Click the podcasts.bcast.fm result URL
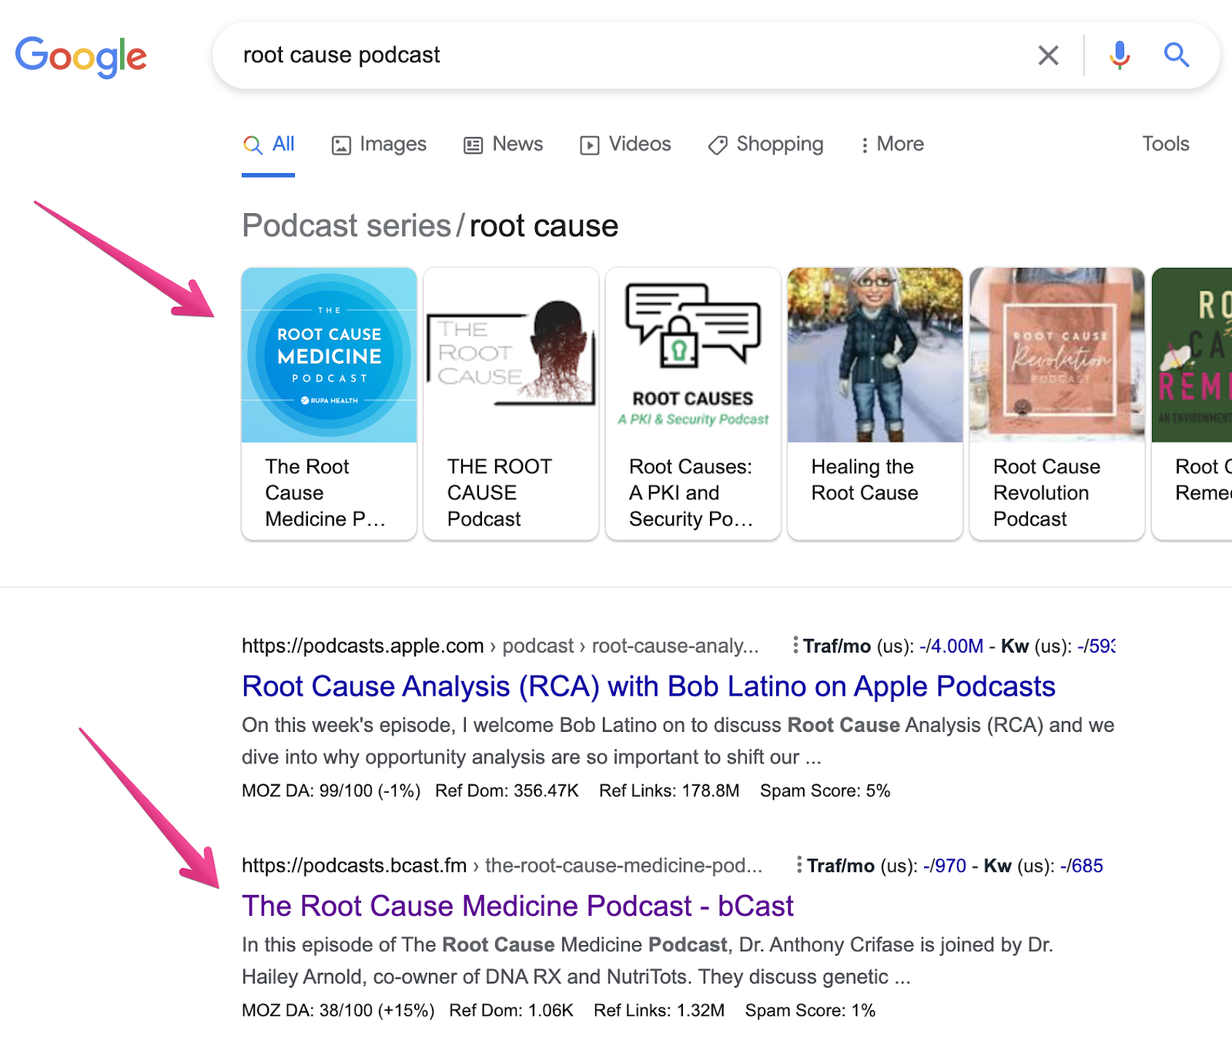The width and height of the screenshot is (1232, 1052). [502, 865]
